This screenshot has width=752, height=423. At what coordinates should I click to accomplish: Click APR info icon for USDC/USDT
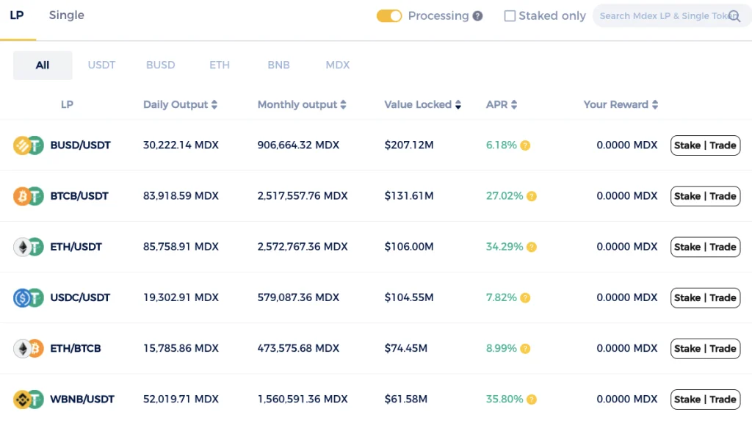(x=525, y=298)
